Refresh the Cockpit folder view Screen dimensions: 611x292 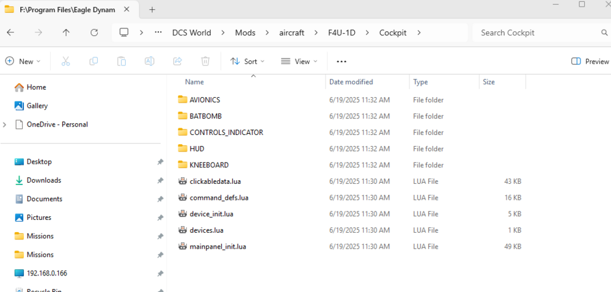coord(94,33)
